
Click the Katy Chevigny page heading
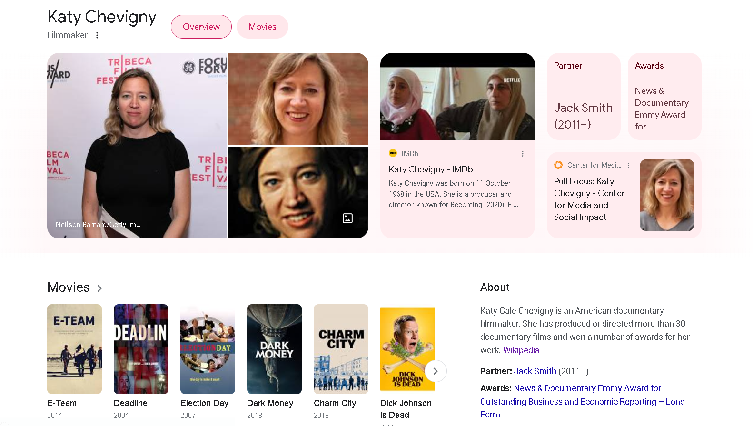point(102,17)
